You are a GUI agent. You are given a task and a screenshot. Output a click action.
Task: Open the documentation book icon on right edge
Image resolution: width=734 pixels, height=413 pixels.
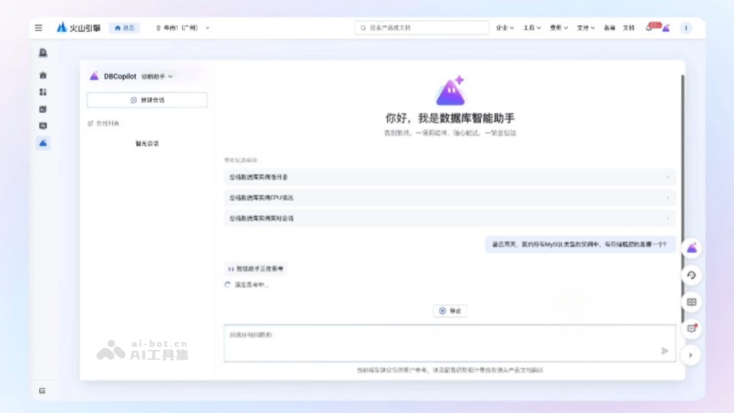691,302
